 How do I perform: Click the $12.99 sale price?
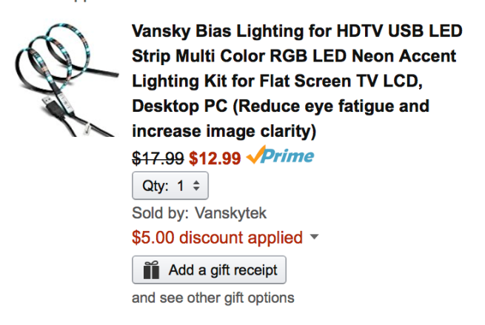(215, 157)
